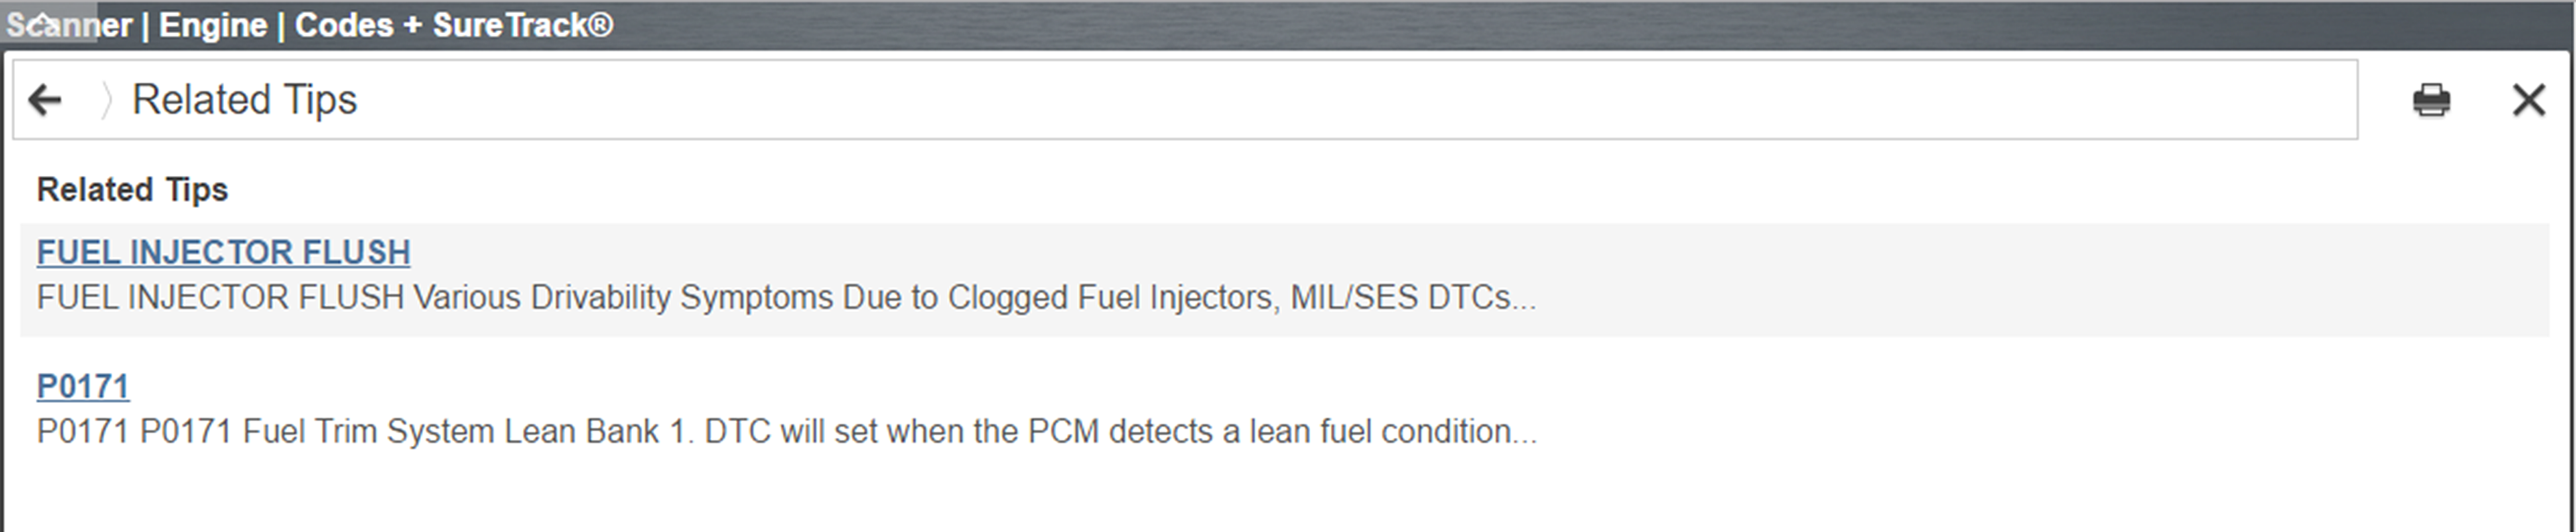Viewport: 2576px width, 532px height.
Task: Print the Related Tips page
Action: coord(2431,100)
